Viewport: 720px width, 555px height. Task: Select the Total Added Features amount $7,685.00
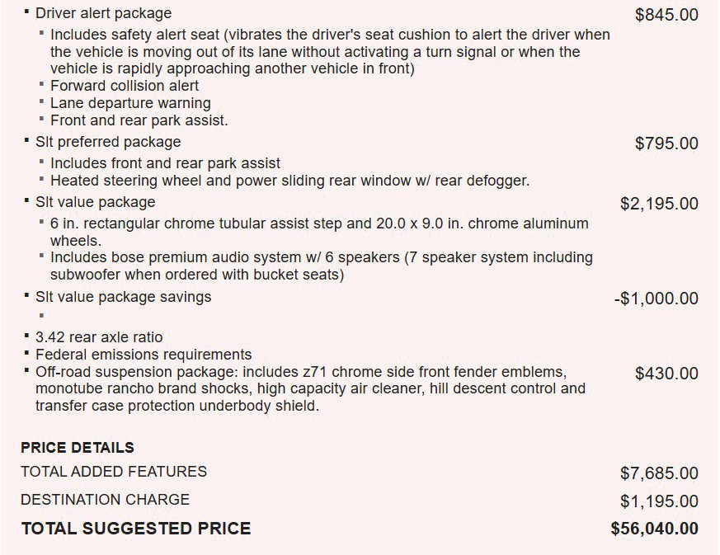[x=660, y=473]
